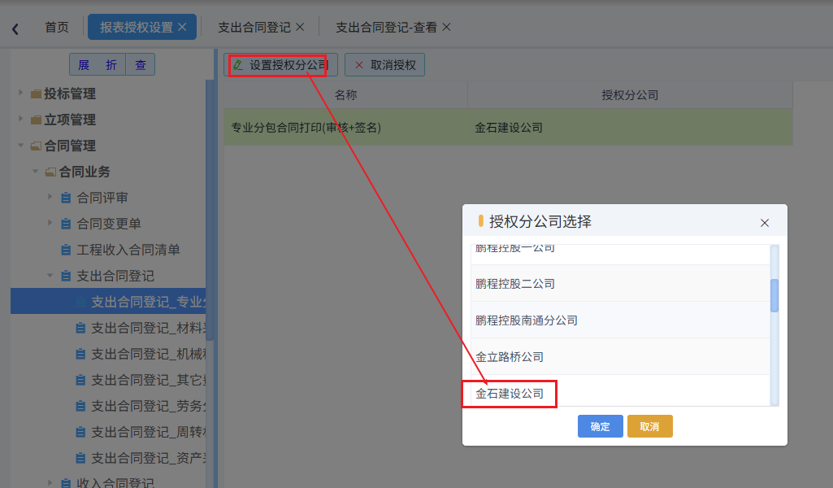Click the orange 取消 button

[649, 426]
